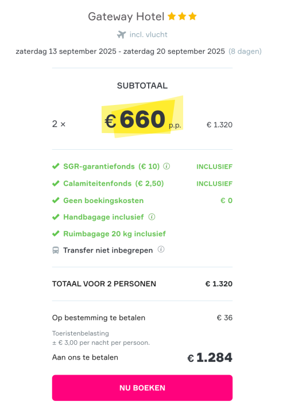Show info for Transfer niet inbegrepen

point(161,250)
